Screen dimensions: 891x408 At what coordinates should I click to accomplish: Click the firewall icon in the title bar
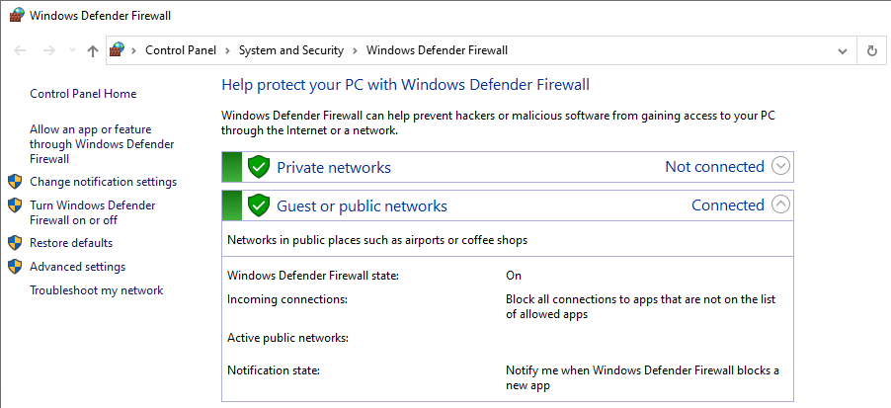(x=17, y=16)
